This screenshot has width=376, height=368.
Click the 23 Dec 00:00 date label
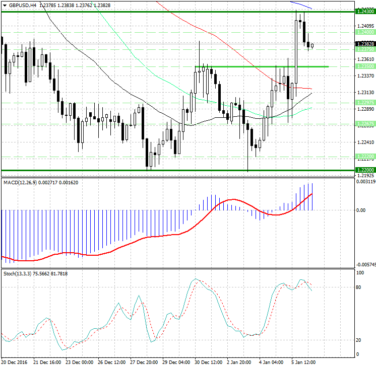[x=80, y=362]
